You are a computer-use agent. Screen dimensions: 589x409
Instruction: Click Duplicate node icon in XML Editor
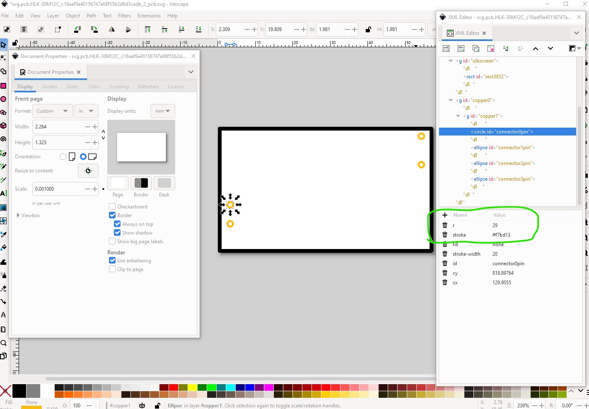(476, 48)
